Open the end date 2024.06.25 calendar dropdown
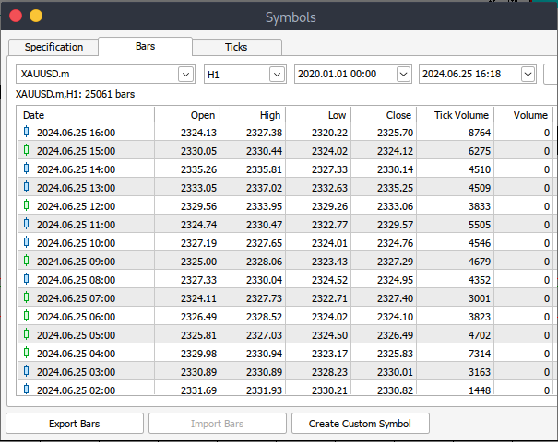 tap(528, 75)
